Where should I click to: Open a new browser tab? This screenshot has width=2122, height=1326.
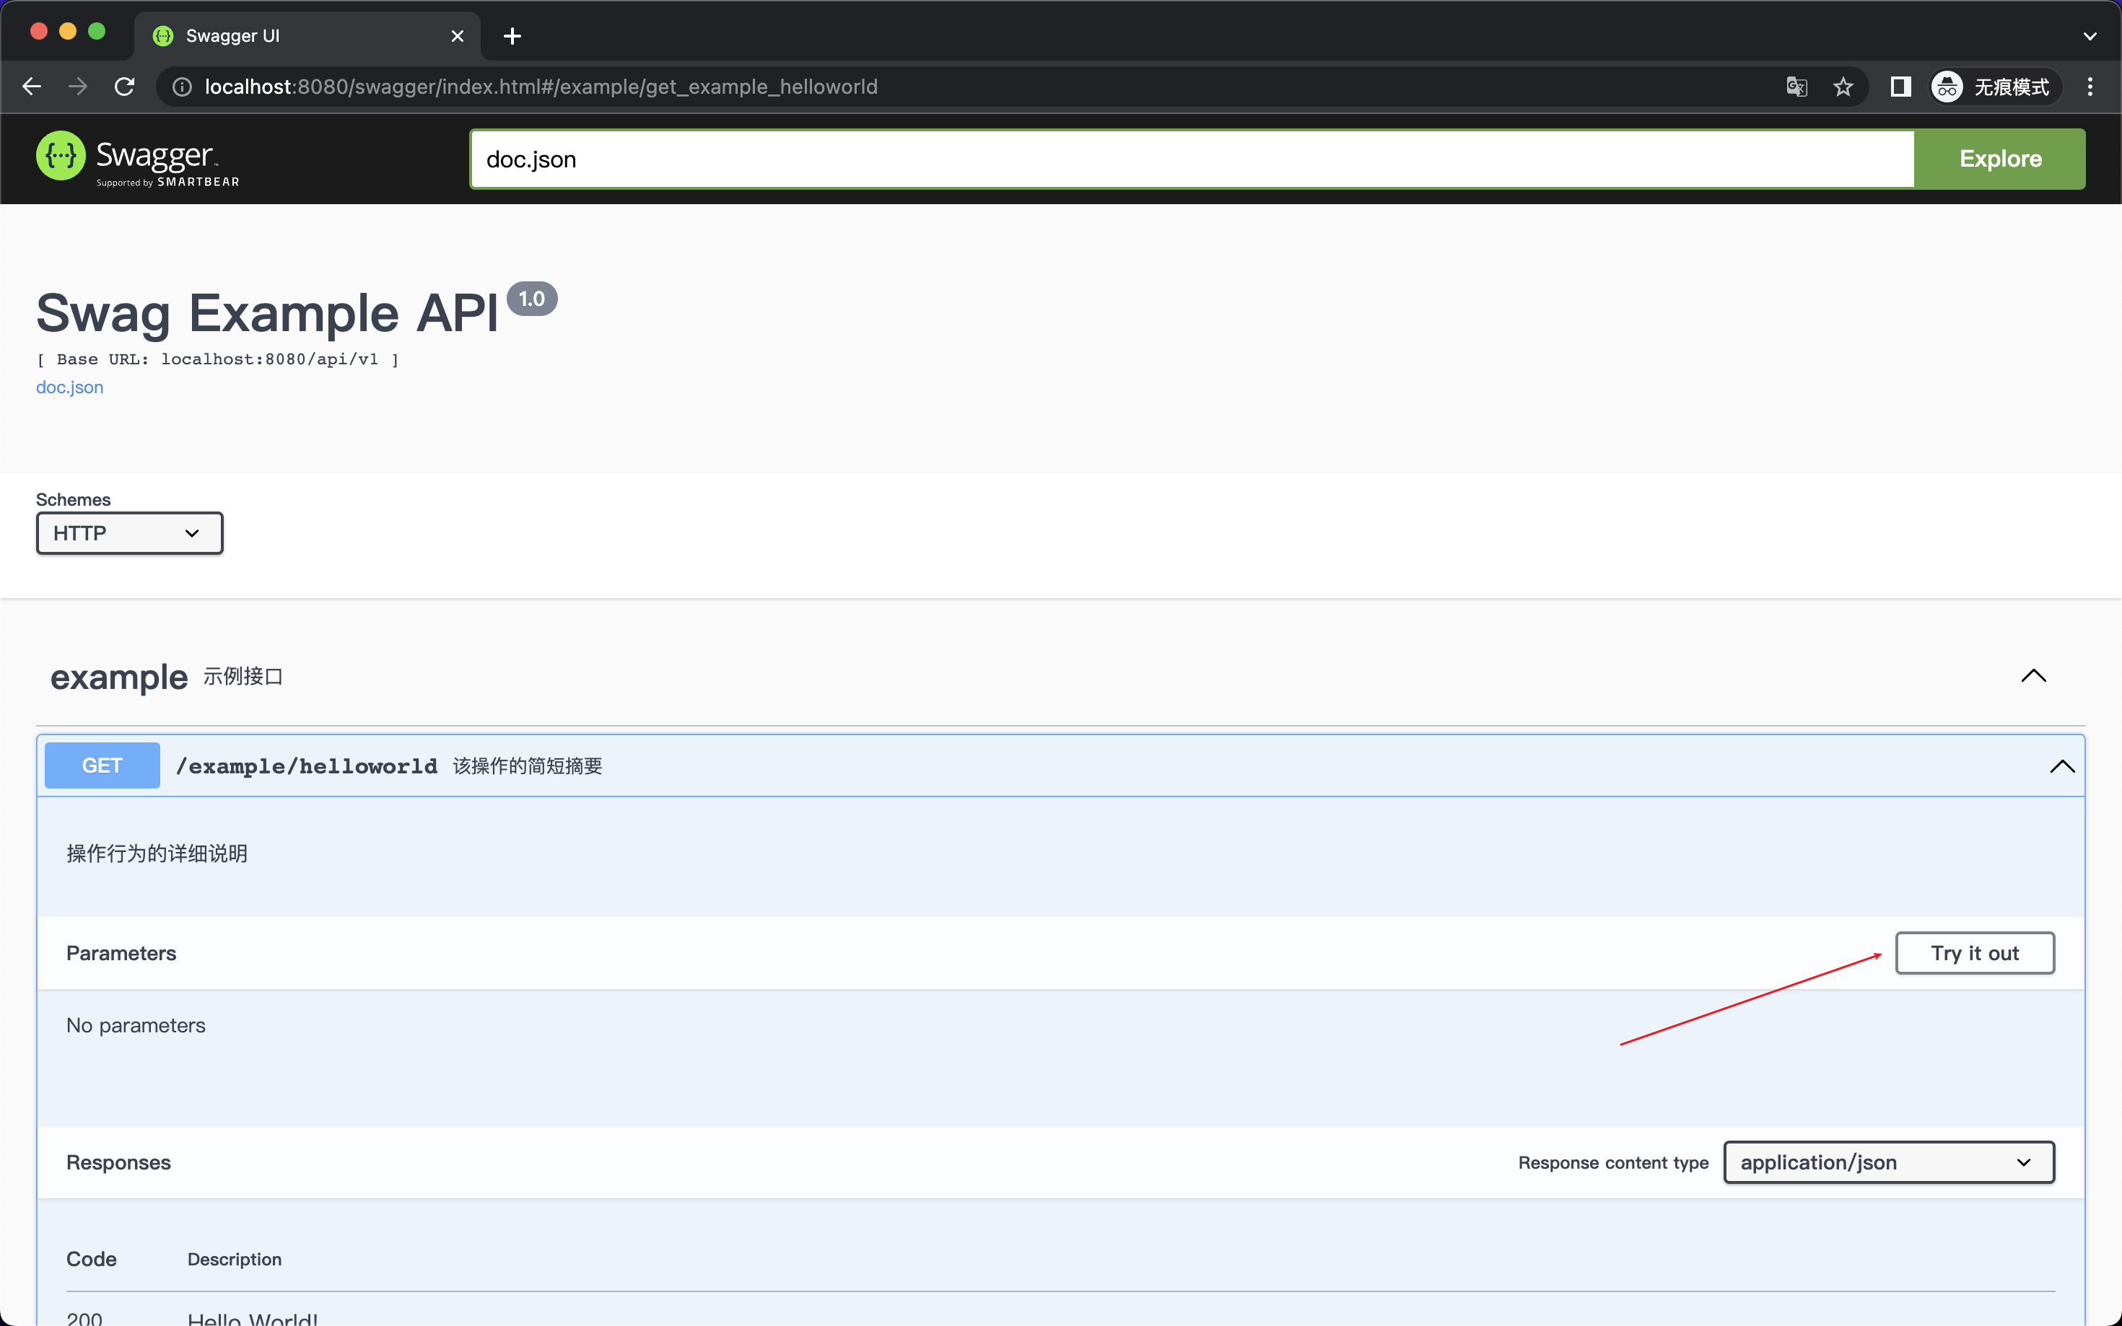512,35
